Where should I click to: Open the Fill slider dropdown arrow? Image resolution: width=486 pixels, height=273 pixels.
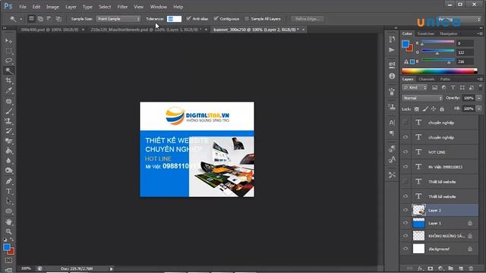click(x=479, y=108)
